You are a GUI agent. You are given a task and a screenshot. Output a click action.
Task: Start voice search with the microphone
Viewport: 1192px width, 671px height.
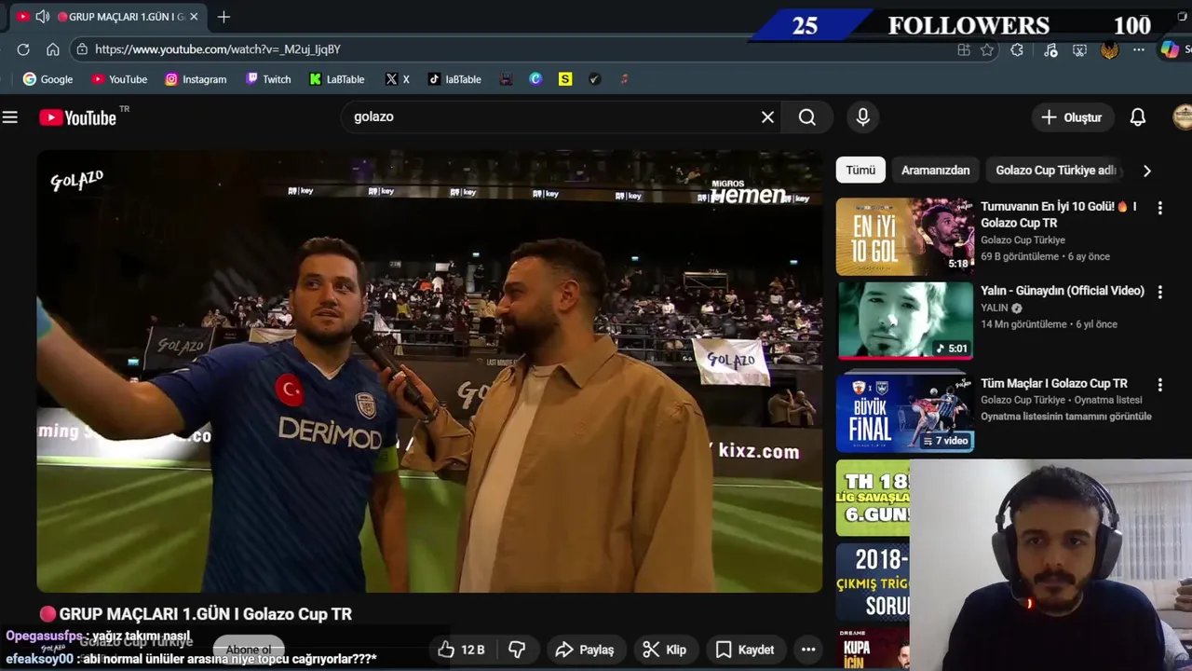click(x=863, y=117)
